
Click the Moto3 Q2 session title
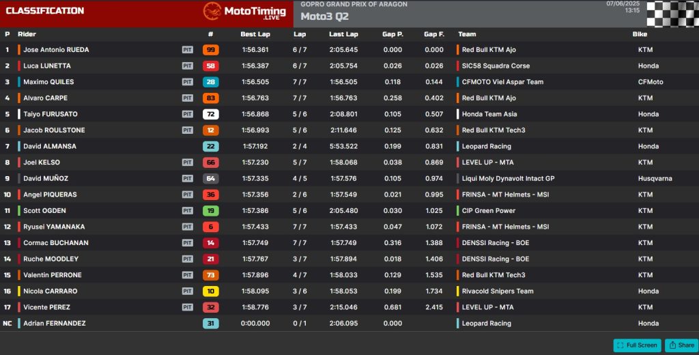point(324,16)
